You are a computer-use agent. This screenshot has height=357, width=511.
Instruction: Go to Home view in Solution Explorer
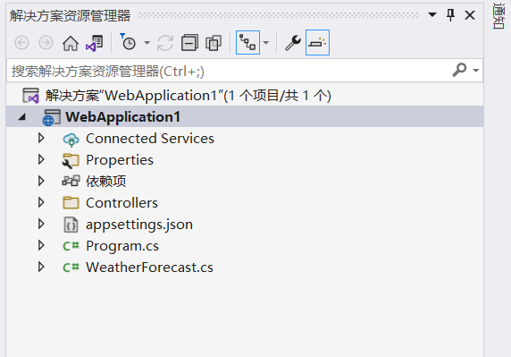pos(71,43)
